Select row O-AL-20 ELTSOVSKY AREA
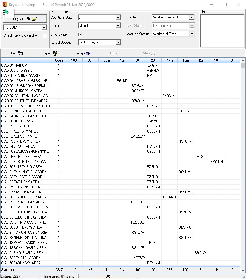The width and height of the screenshot is (246, 279). coord(120,167)
